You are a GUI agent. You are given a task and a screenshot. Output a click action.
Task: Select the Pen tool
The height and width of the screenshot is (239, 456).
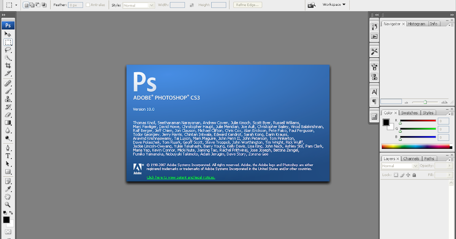click(x=8, y=148)
